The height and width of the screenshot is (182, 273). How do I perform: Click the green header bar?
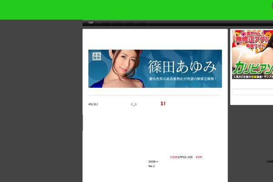tap(136, 10)
